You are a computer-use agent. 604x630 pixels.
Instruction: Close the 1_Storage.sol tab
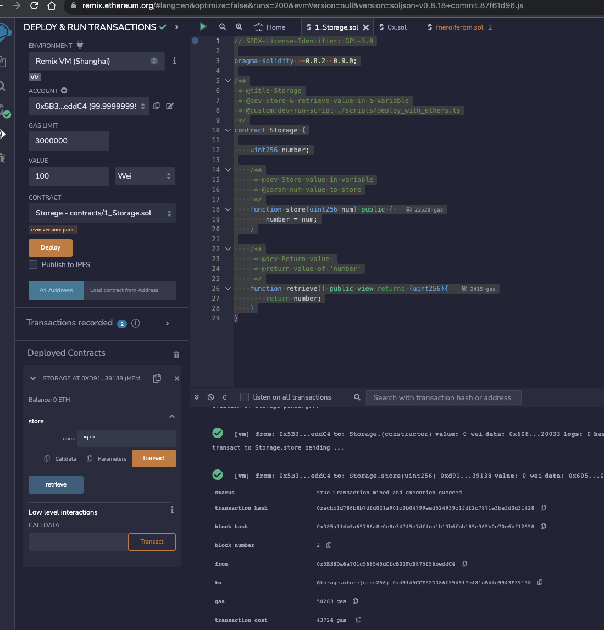click(x=366, y=27)
